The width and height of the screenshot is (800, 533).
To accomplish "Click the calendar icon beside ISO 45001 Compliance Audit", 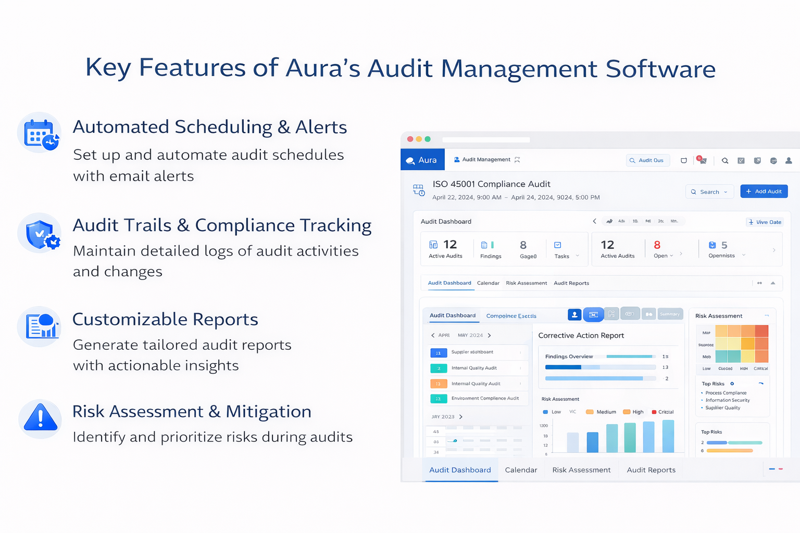I will click(418, 191).
